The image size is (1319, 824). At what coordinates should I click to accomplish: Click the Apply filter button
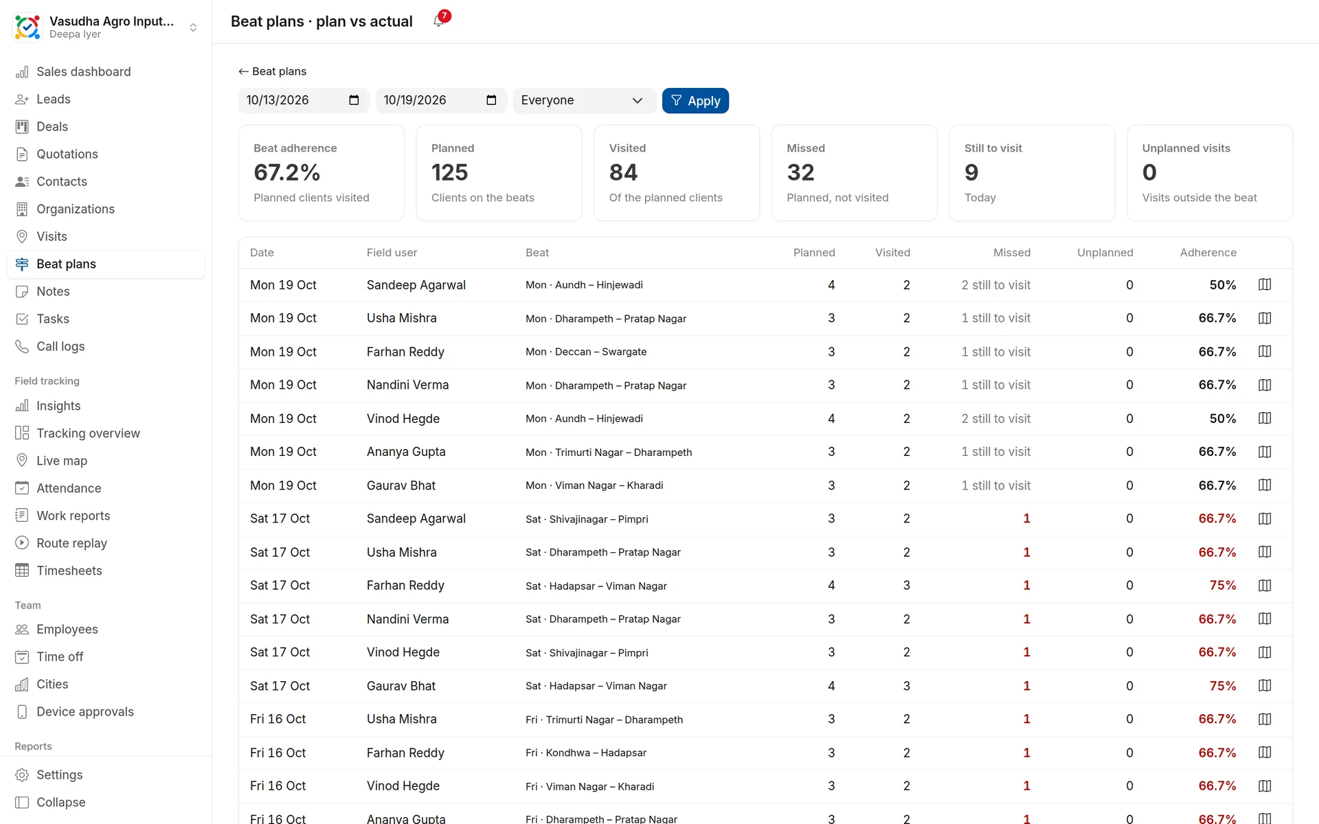(x=695, y=100)
